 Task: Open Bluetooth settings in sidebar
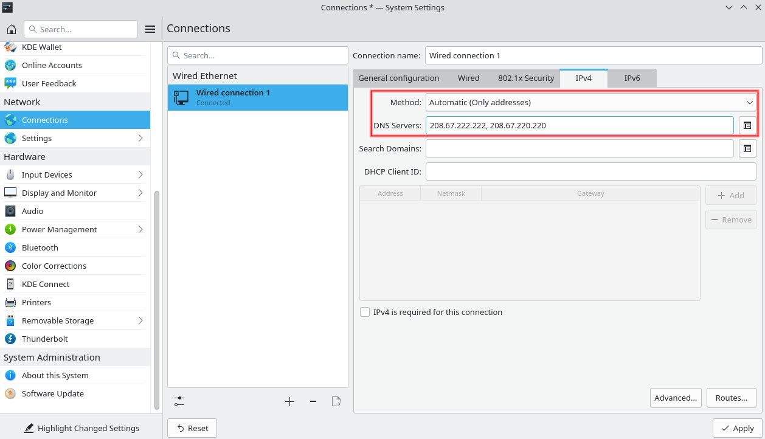[40, 247]
